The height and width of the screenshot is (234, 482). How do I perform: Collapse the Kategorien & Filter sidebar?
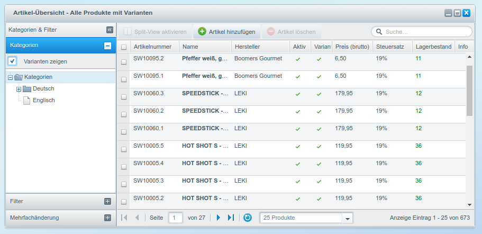pos(110,30)
